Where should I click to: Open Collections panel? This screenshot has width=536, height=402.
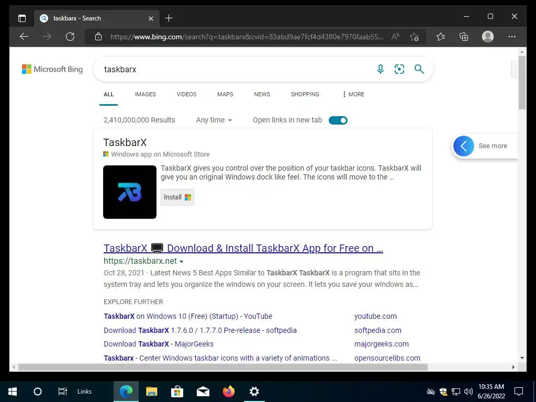(x=464, y=37)
